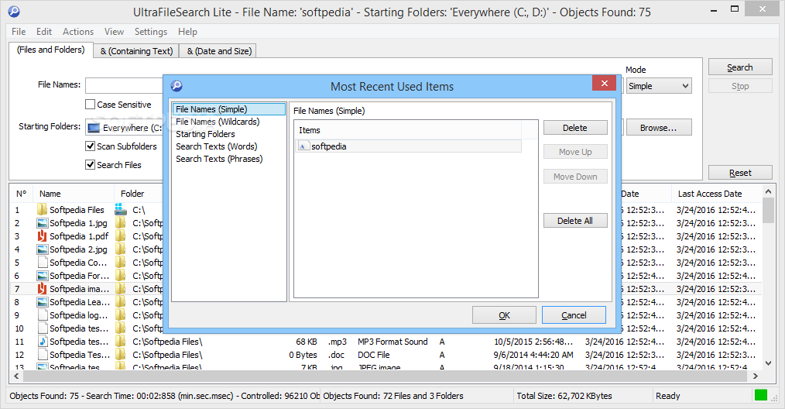Click DOC File type cell in row 12
This screenshot has height=409, width=785.
(373, 354)
